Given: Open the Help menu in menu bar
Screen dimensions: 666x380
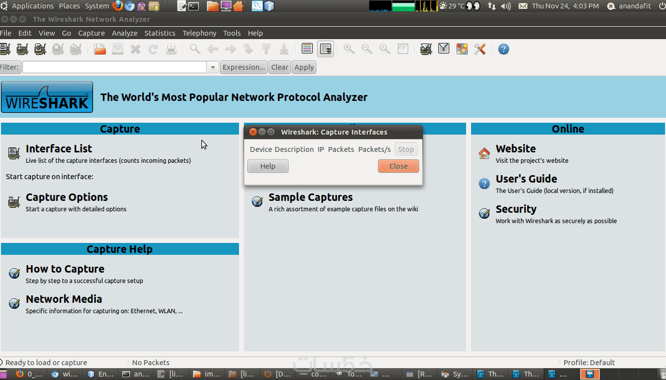Looking at the screenshot, I should coord(255,33).
